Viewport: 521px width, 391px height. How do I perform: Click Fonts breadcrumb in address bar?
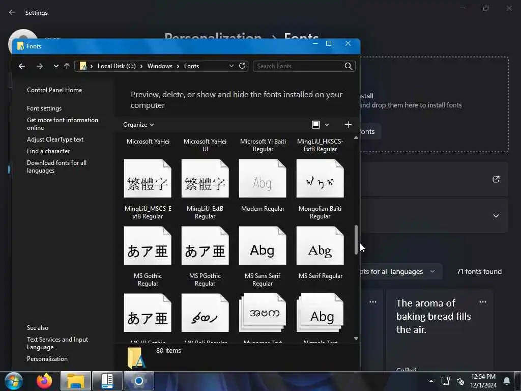pos(191,66)
